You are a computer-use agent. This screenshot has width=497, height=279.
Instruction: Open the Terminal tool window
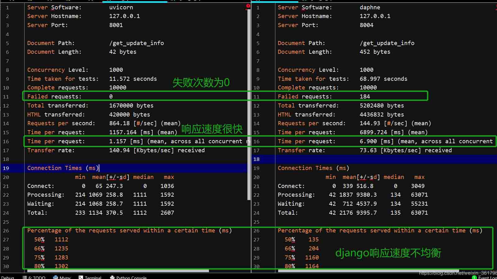90,277
